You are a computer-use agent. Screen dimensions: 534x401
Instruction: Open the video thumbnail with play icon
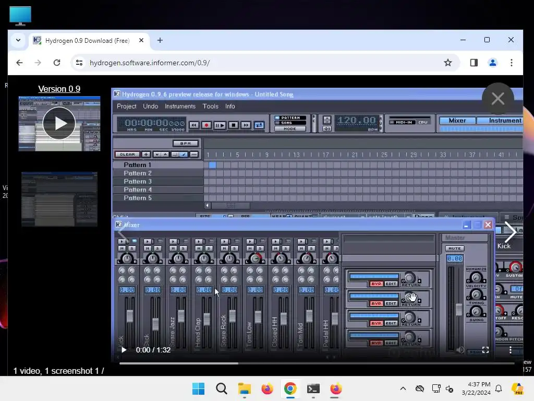59,123
